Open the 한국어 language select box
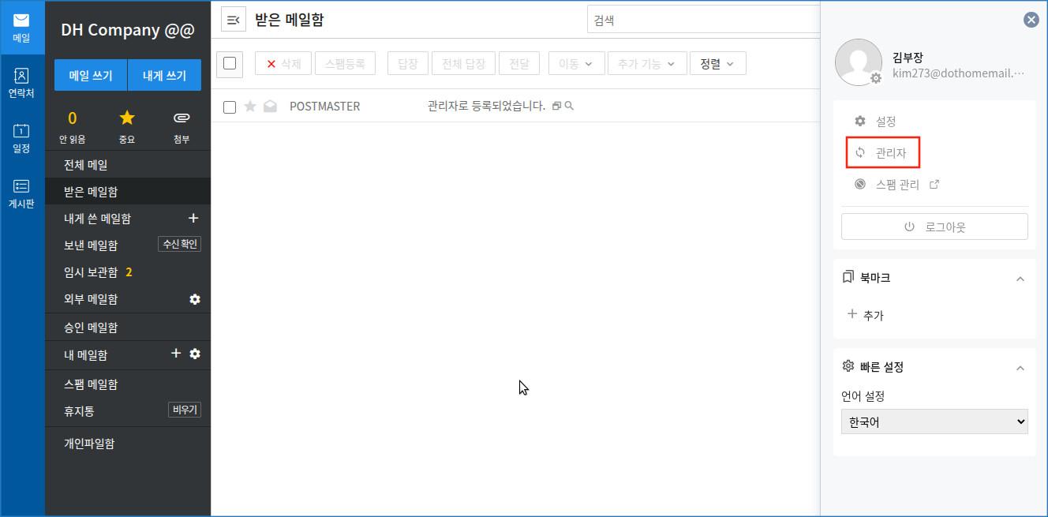This screenshot has width=1048, height=517. pos(934,421)
